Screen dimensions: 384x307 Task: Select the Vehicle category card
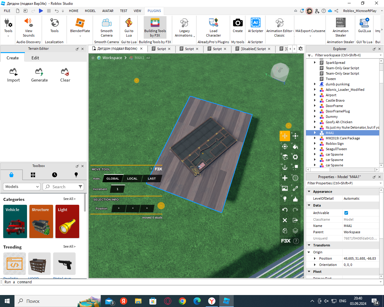tap(15, 221)
